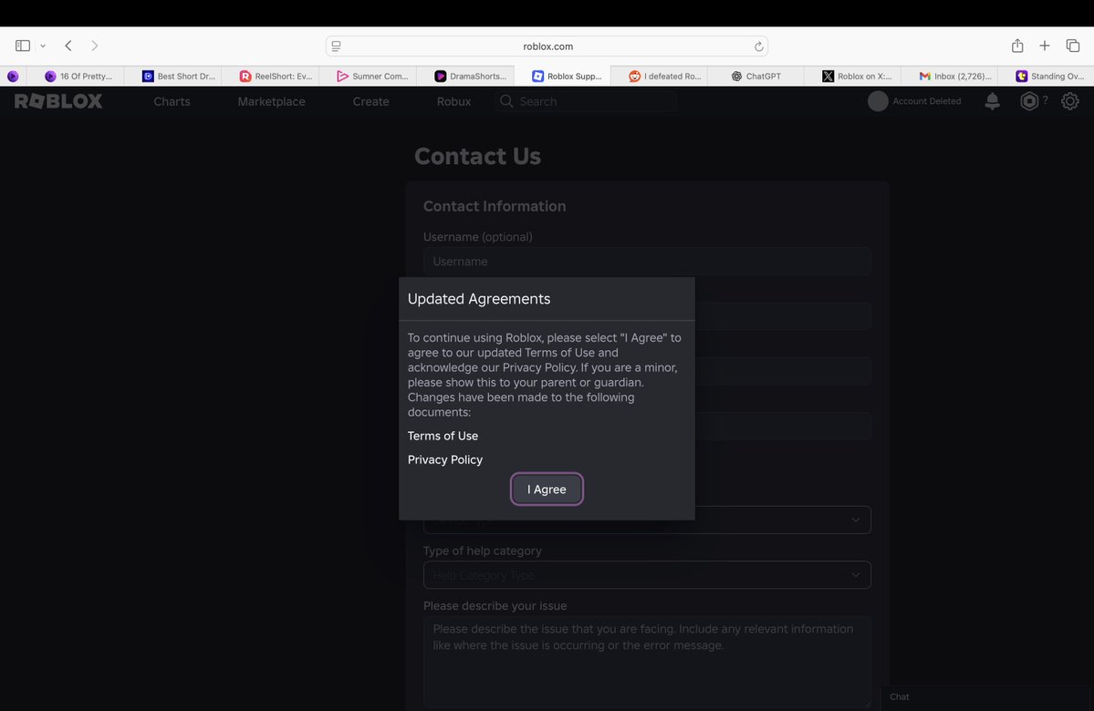
Task: Click the Updated Agreements dialog title
Action: click(479, 298)
